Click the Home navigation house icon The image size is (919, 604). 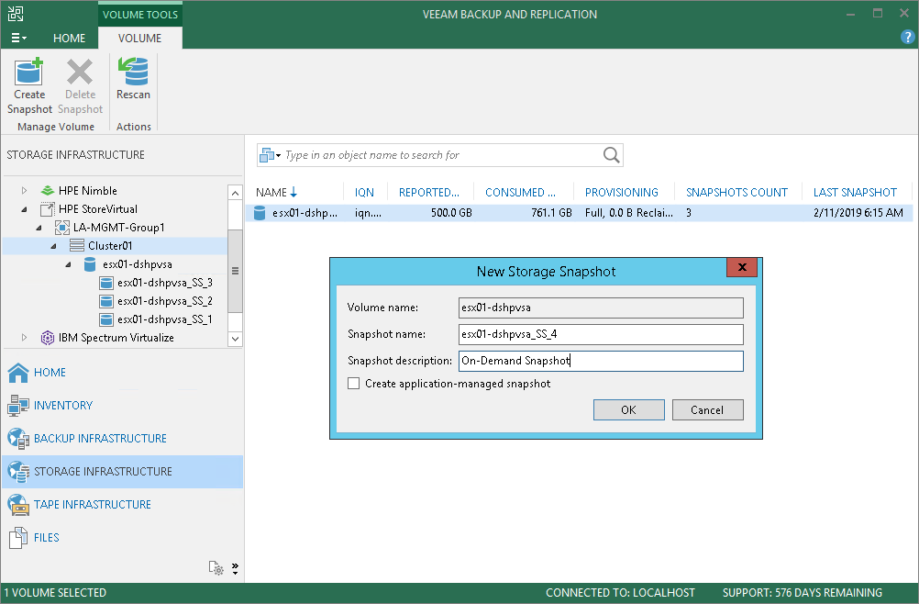point(18,373)
